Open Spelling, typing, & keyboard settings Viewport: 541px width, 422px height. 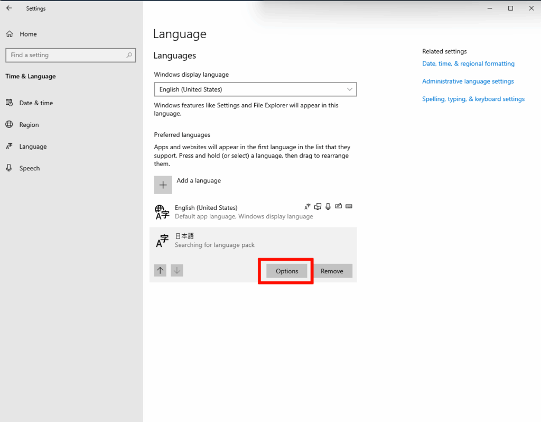coord(473,99)
